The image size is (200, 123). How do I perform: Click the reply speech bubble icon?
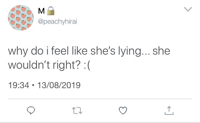click(x=30, y=110)
